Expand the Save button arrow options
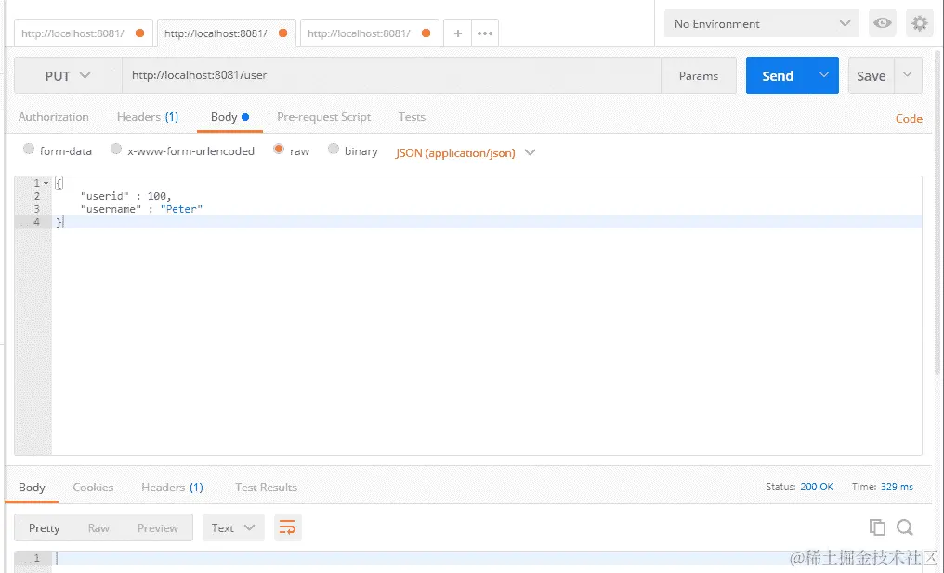 [x=907, y=75]
